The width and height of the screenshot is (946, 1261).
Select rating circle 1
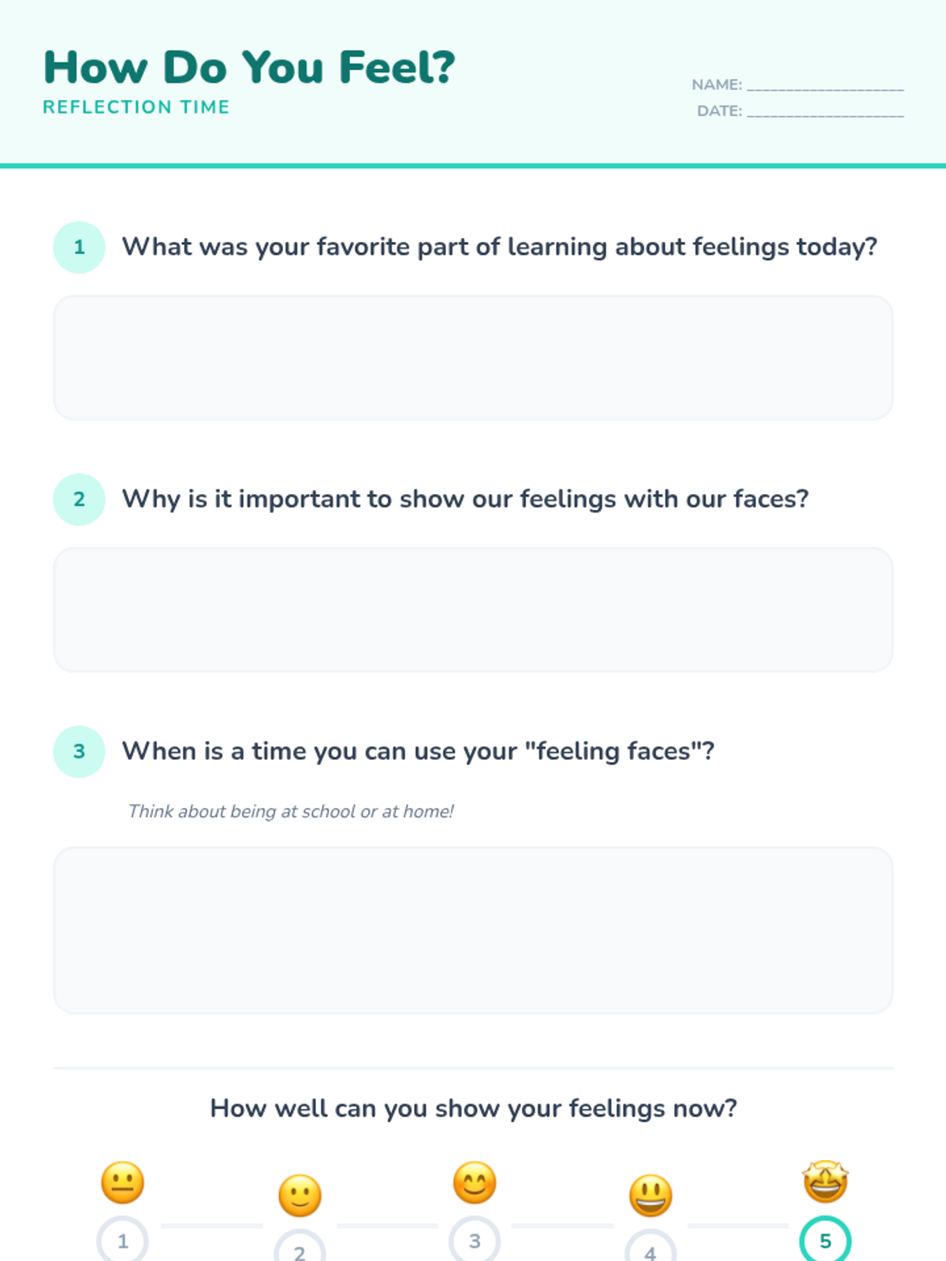tap(123, 1241)
